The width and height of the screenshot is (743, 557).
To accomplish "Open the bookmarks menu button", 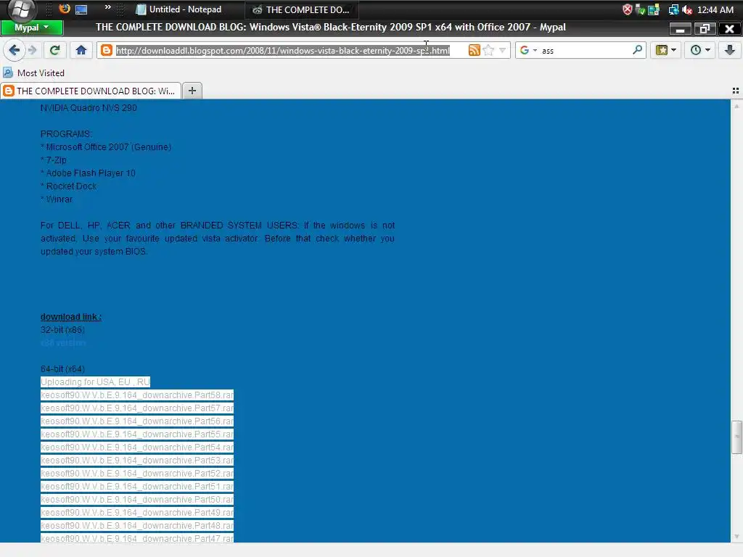I will tap(666, 50).
